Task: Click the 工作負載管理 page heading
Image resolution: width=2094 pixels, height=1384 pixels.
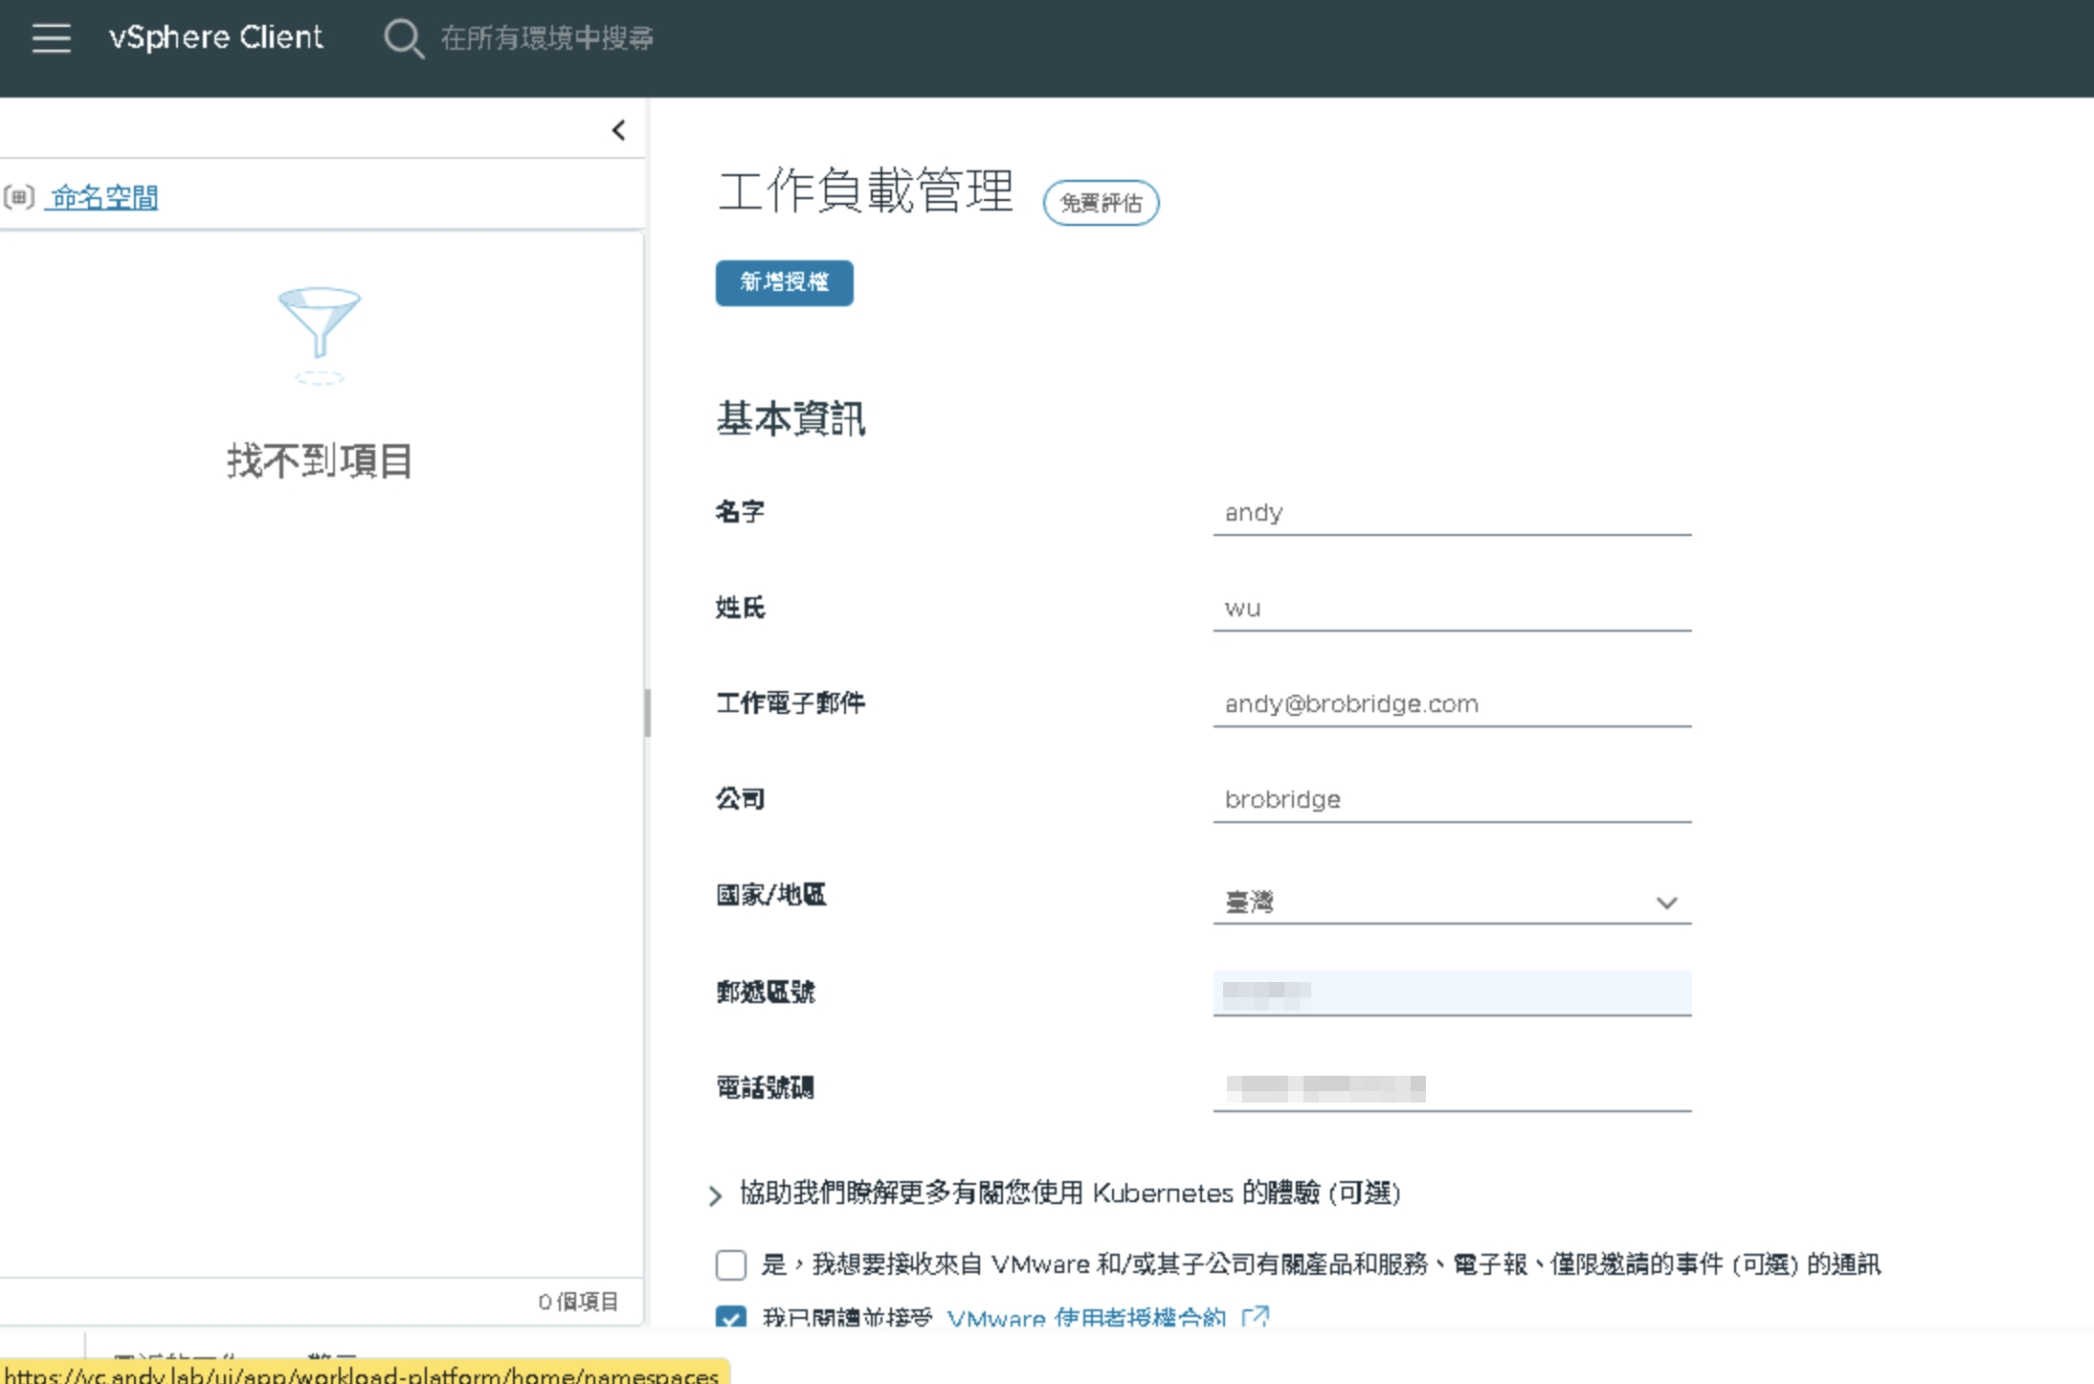Action: click(x=865, y=191)
